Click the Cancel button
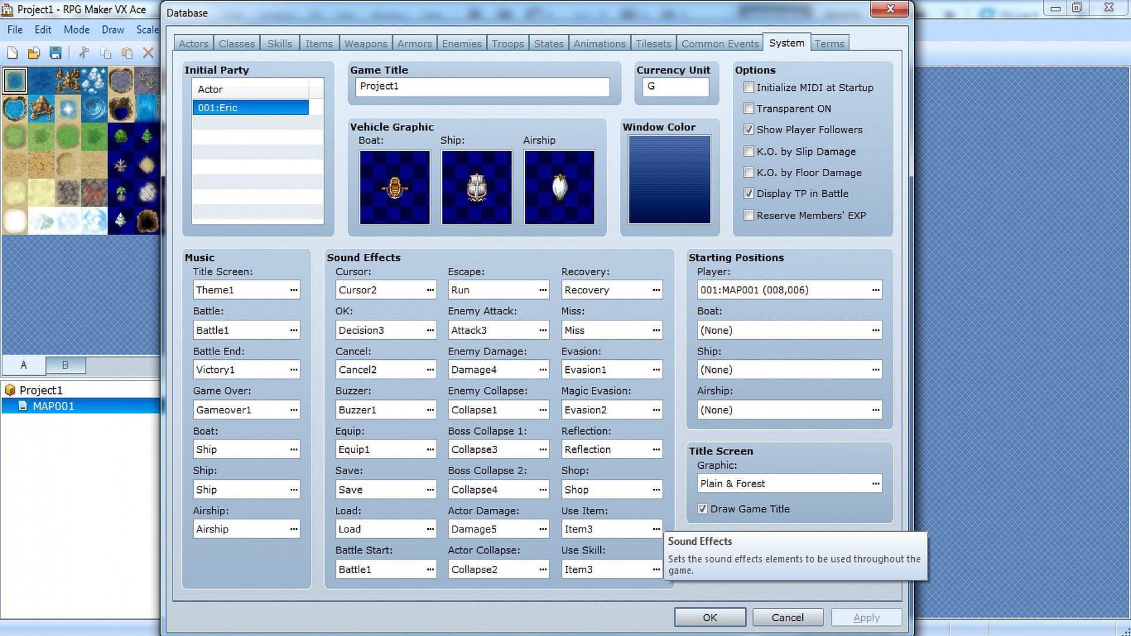 click(787, 617)
